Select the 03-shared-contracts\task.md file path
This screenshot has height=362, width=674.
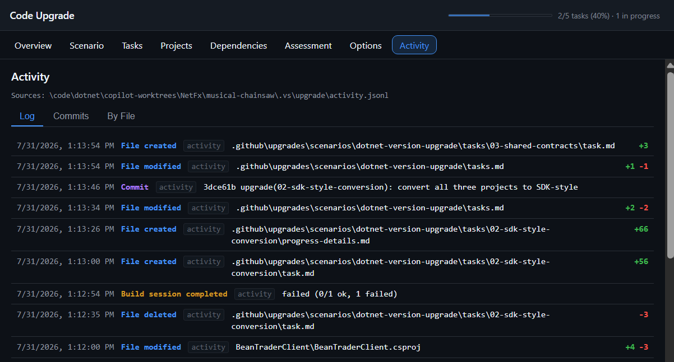423,145
